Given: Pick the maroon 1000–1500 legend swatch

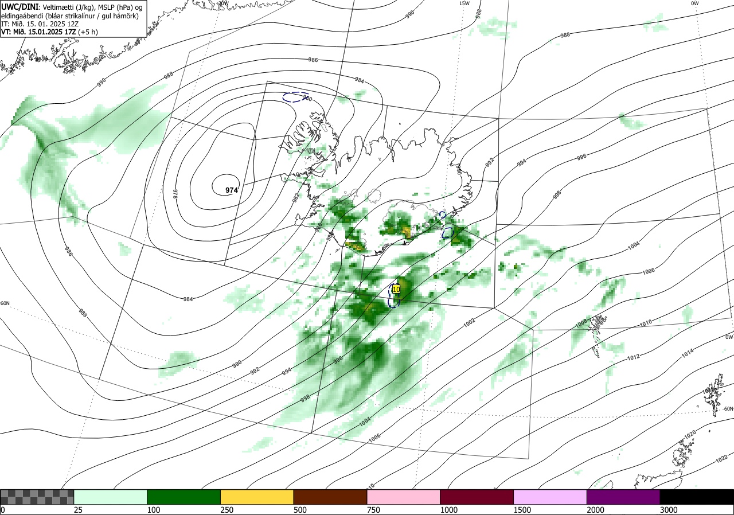Looking at the screenshot, I should click(x=477, y=497).
